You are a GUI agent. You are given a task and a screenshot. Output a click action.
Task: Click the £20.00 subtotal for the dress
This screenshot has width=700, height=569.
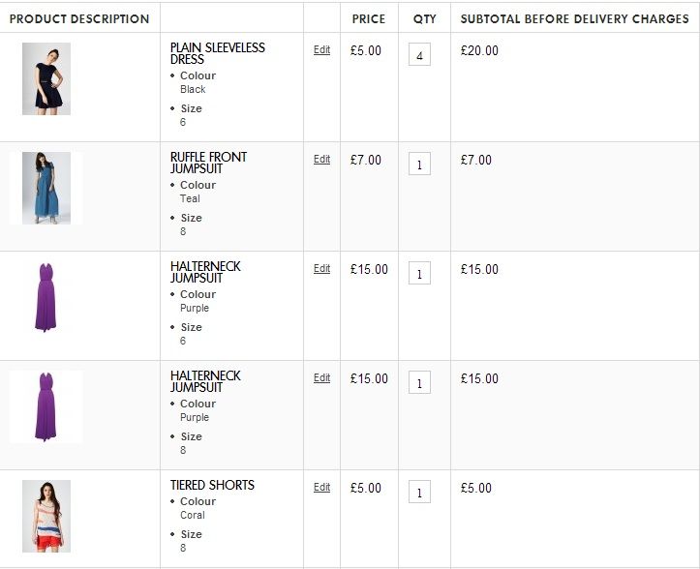(x=479, y=50)
